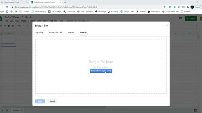Image resolution: width=202 pixels, height=113 pixels.
Task: Open the Edit menu
Action: [11, 21]
